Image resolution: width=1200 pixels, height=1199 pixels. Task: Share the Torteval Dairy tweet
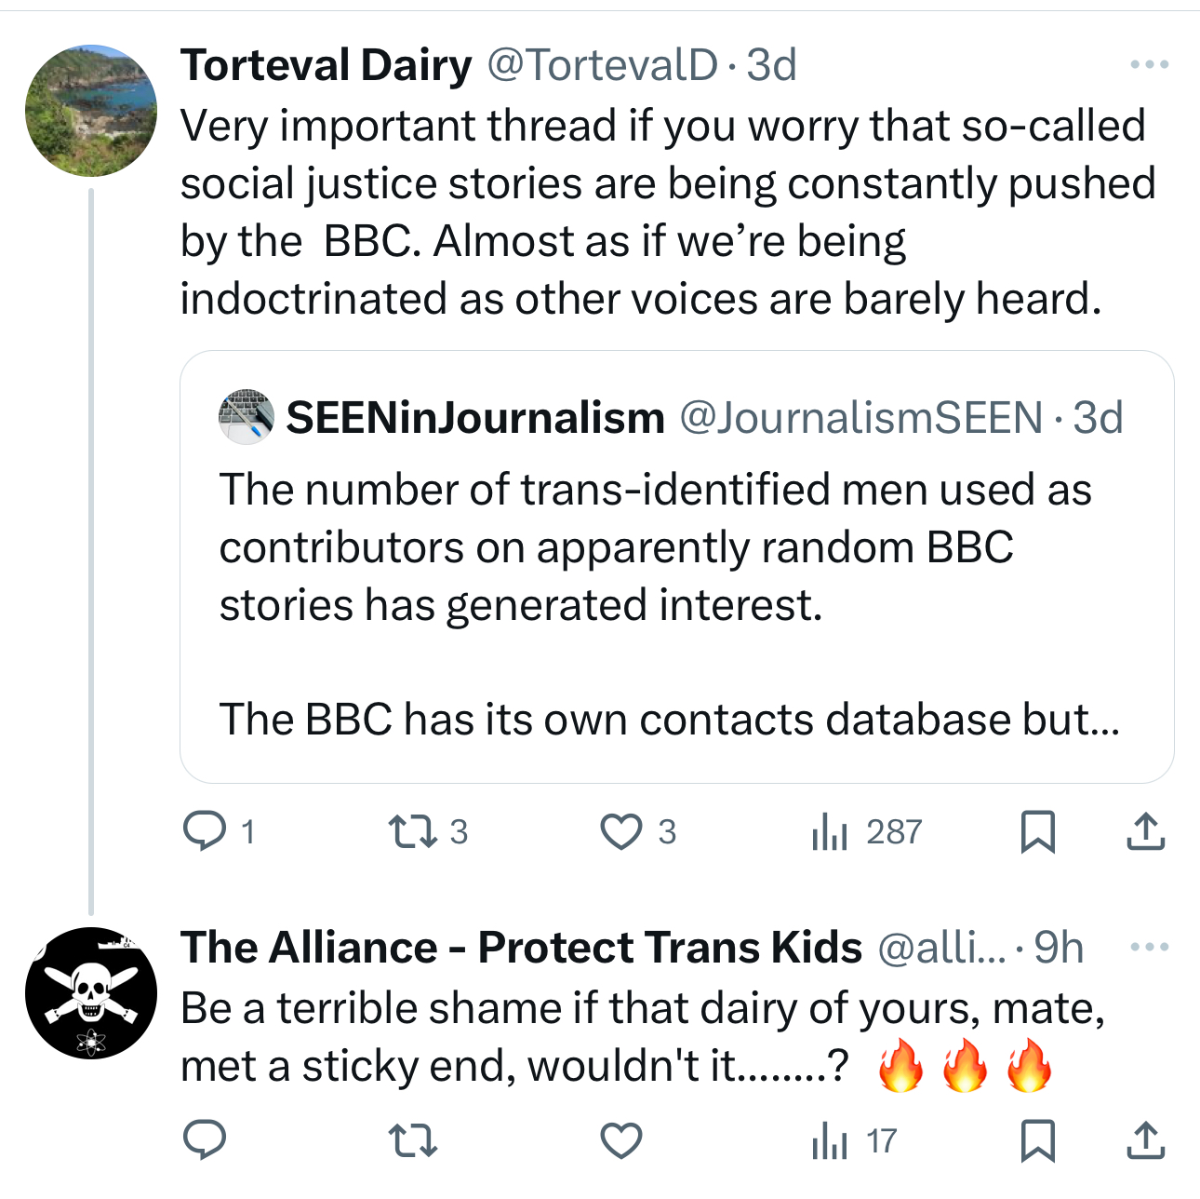point(1145,831)
